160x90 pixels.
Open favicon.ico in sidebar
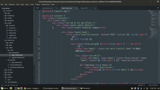point(12,30)
